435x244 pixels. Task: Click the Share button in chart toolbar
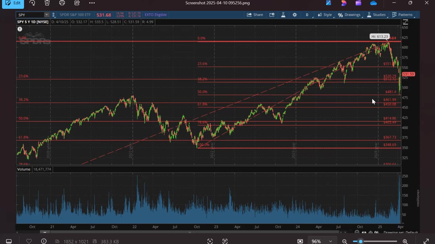click(x=255, y=15)
